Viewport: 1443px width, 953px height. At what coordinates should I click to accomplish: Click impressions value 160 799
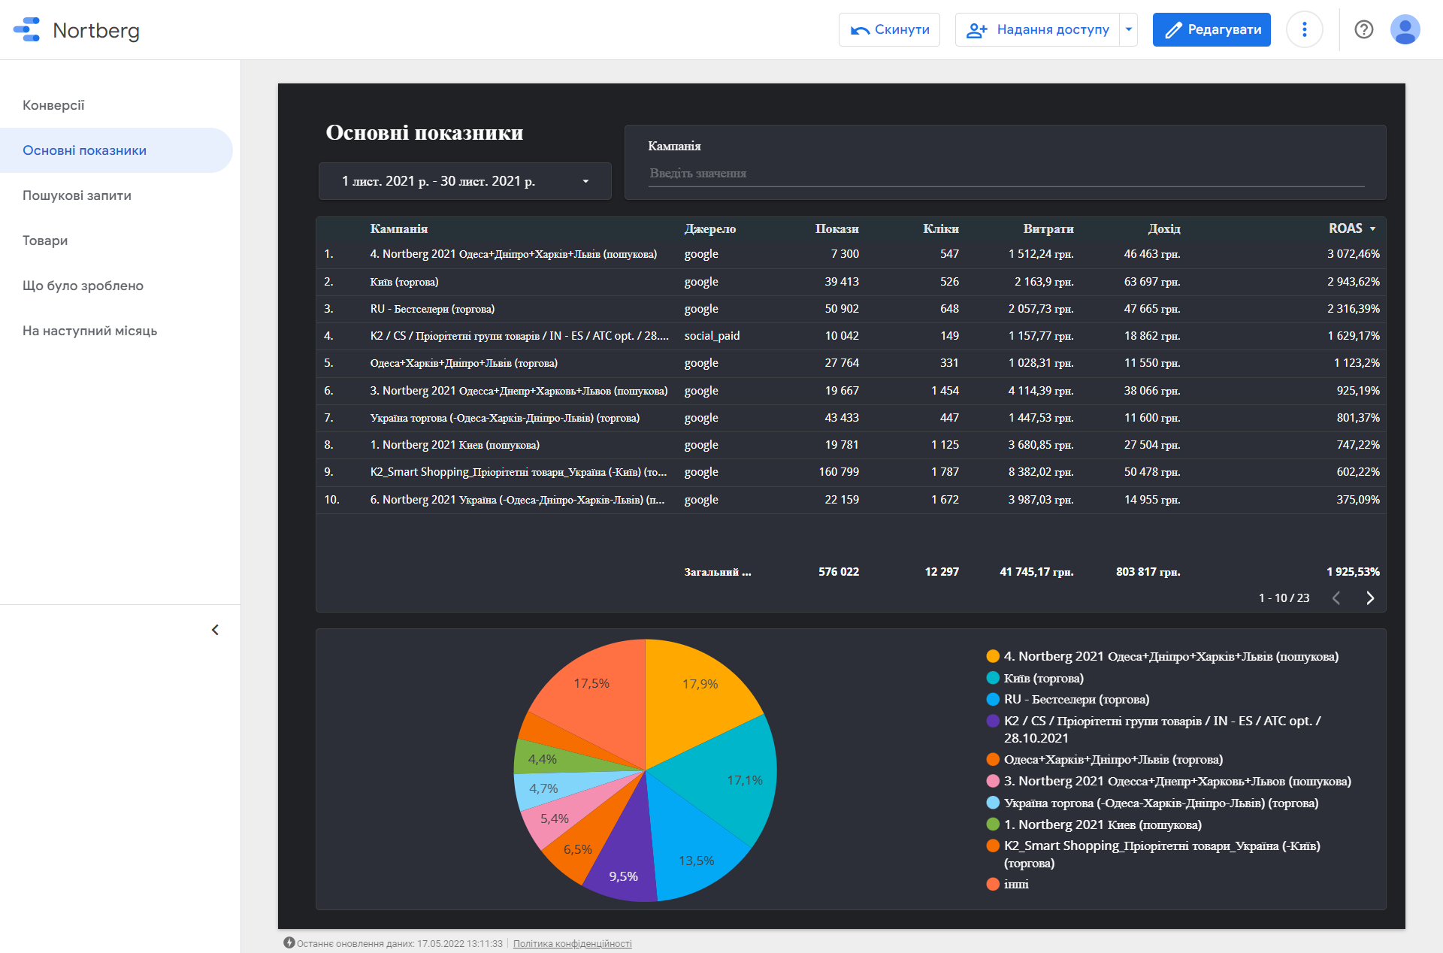coord(839,472)
